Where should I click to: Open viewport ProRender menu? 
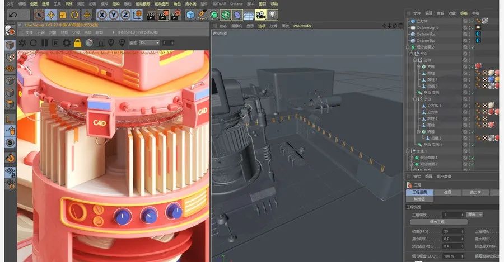[x=302, y=26]
